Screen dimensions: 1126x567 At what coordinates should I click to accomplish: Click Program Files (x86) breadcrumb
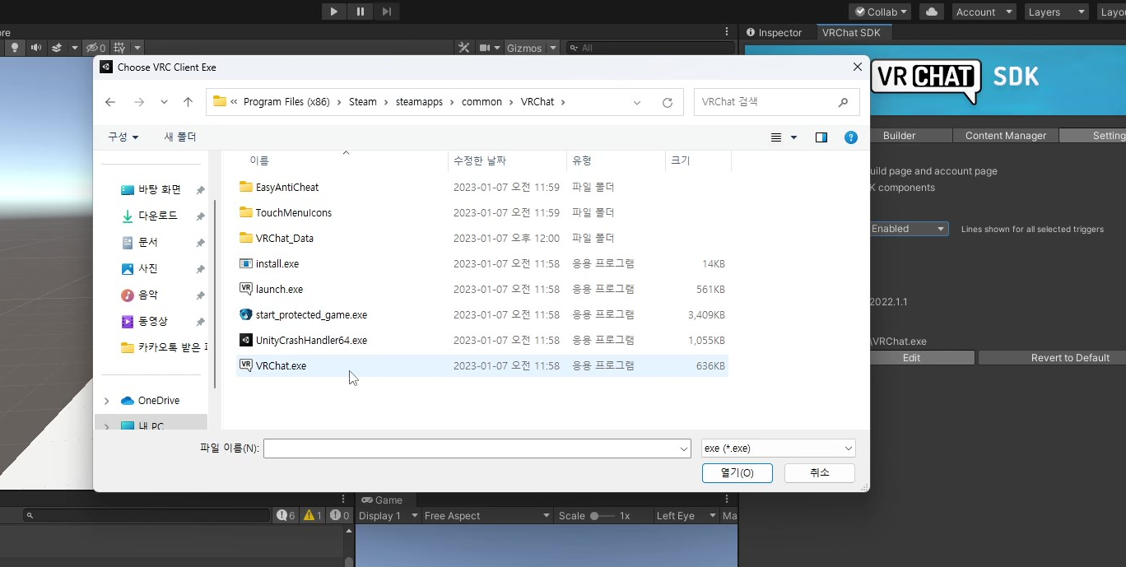(x=286, y=102)
